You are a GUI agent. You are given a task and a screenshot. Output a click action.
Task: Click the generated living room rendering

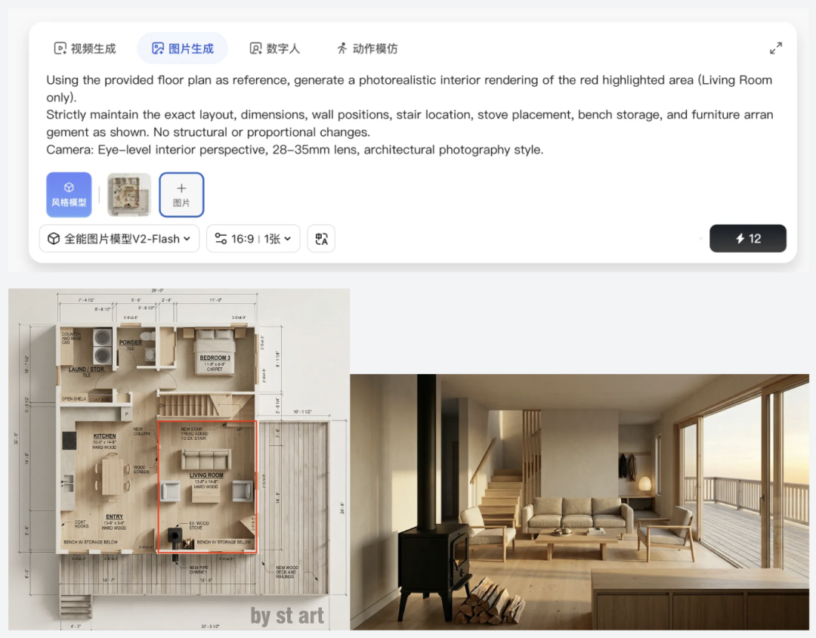(x=580, y=502)
